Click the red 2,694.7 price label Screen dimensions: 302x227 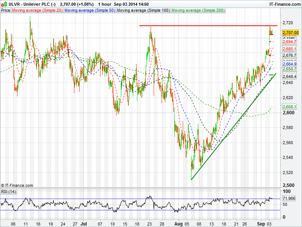pos(290,42)
